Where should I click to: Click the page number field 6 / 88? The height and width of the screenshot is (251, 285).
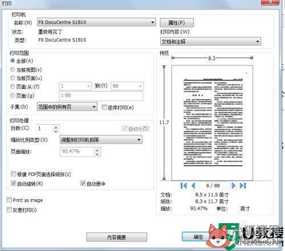(x=213, y=186)
